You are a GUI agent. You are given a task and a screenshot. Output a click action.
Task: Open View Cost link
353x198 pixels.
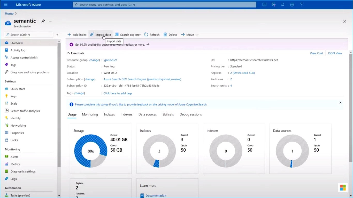316,53
